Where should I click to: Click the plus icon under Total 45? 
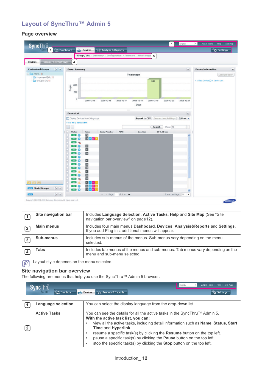click(68, 127)
